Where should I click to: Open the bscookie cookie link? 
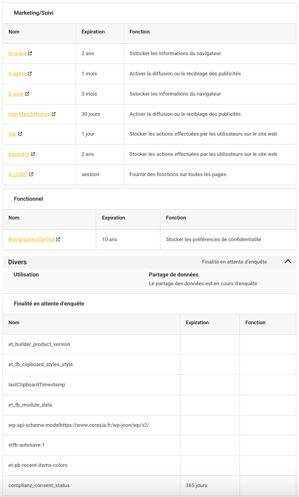pyautogui.click(x=19, y=154)
